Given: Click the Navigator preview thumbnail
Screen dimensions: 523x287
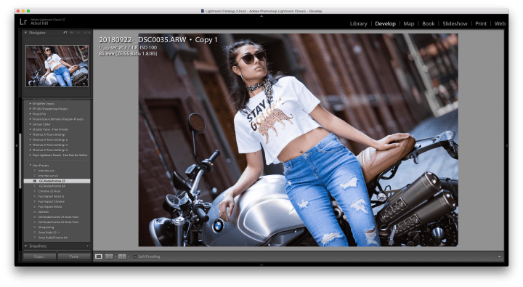Looking at the screenshot, I should tap(57, 66).
